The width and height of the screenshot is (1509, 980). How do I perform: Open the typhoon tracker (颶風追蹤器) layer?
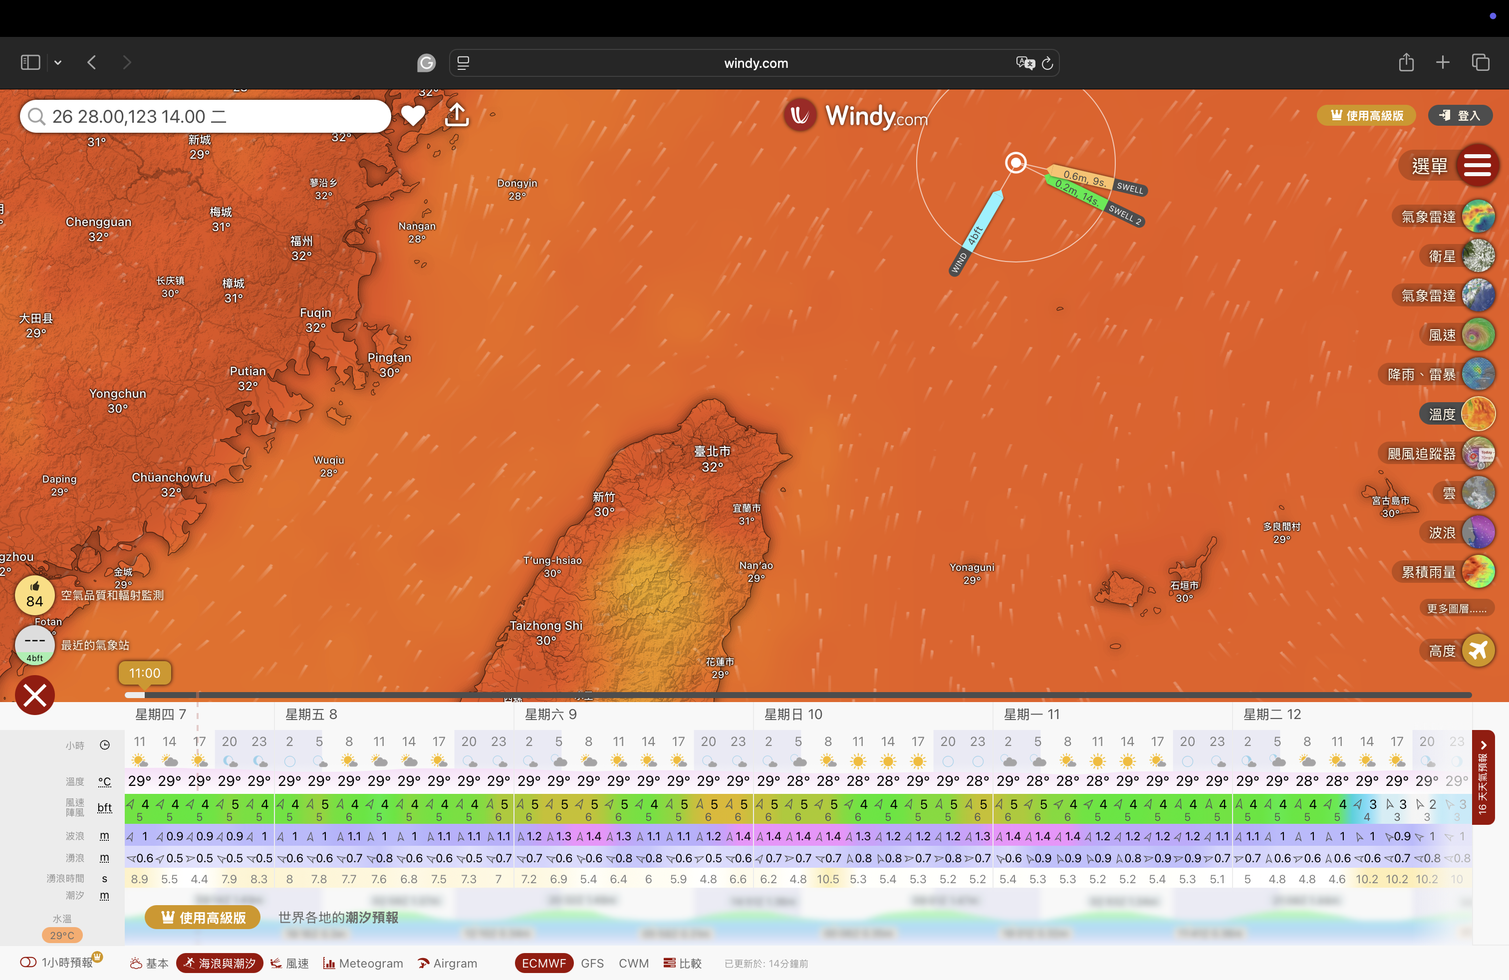coord(1478,454)
